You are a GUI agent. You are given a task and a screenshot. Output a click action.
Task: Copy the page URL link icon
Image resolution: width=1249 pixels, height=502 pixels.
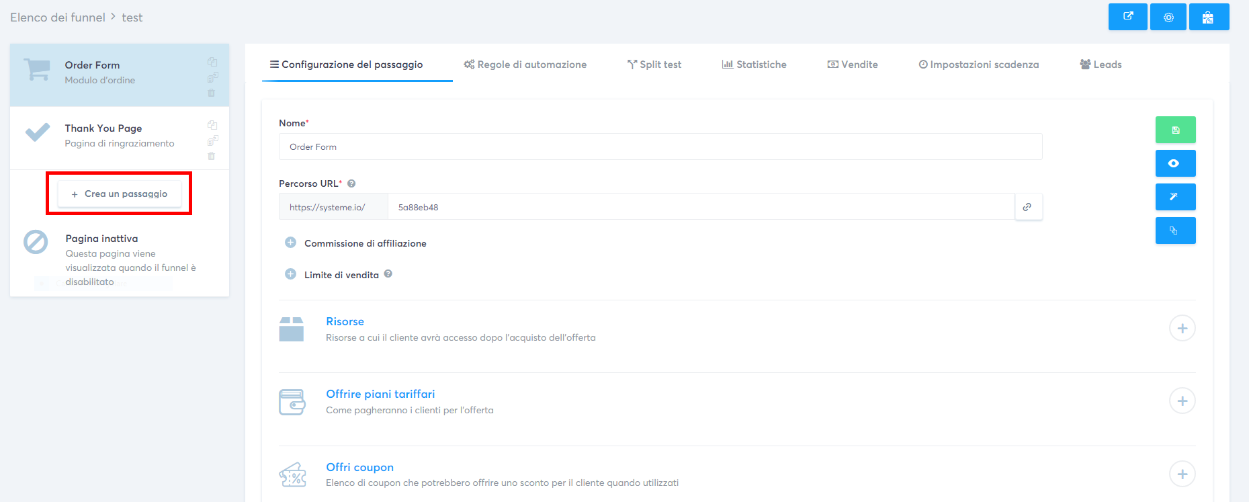coord(1027,207)
